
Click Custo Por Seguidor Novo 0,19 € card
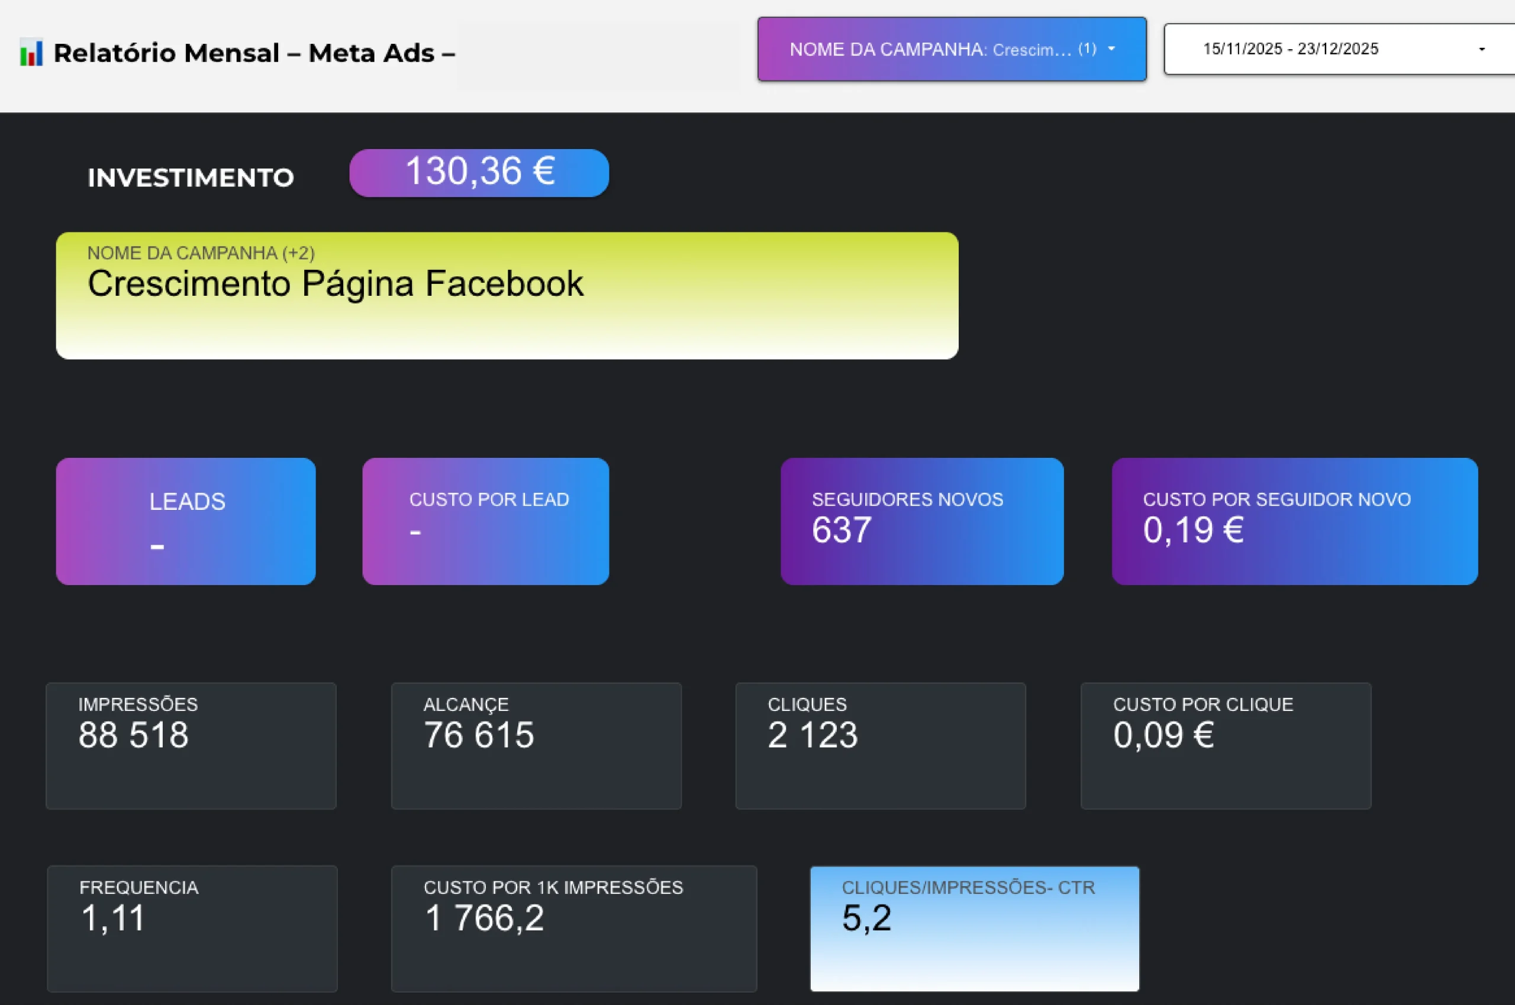click(1294, 521)
